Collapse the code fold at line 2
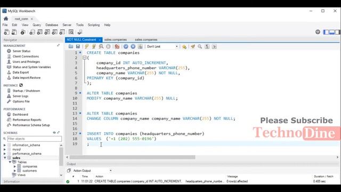341x192 pixels. pos(84,58)
